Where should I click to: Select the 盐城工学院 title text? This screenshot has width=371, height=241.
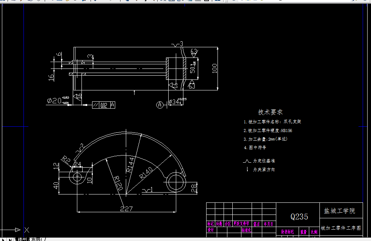point(340,211)
